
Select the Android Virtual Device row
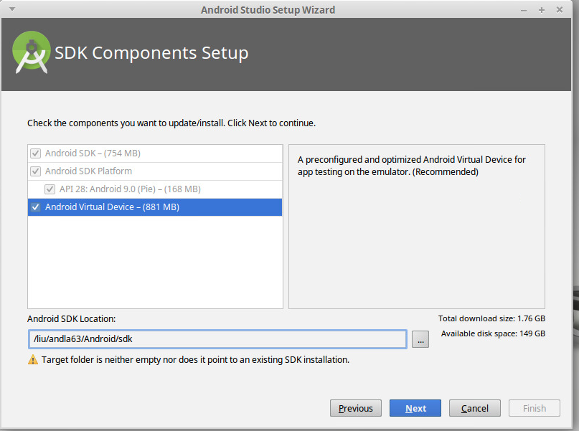coord(155,207)
